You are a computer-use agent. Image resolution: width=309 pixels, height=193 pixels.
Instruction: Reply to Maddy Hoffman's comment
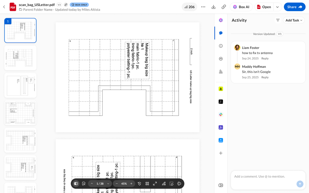(x=265, y=78)
